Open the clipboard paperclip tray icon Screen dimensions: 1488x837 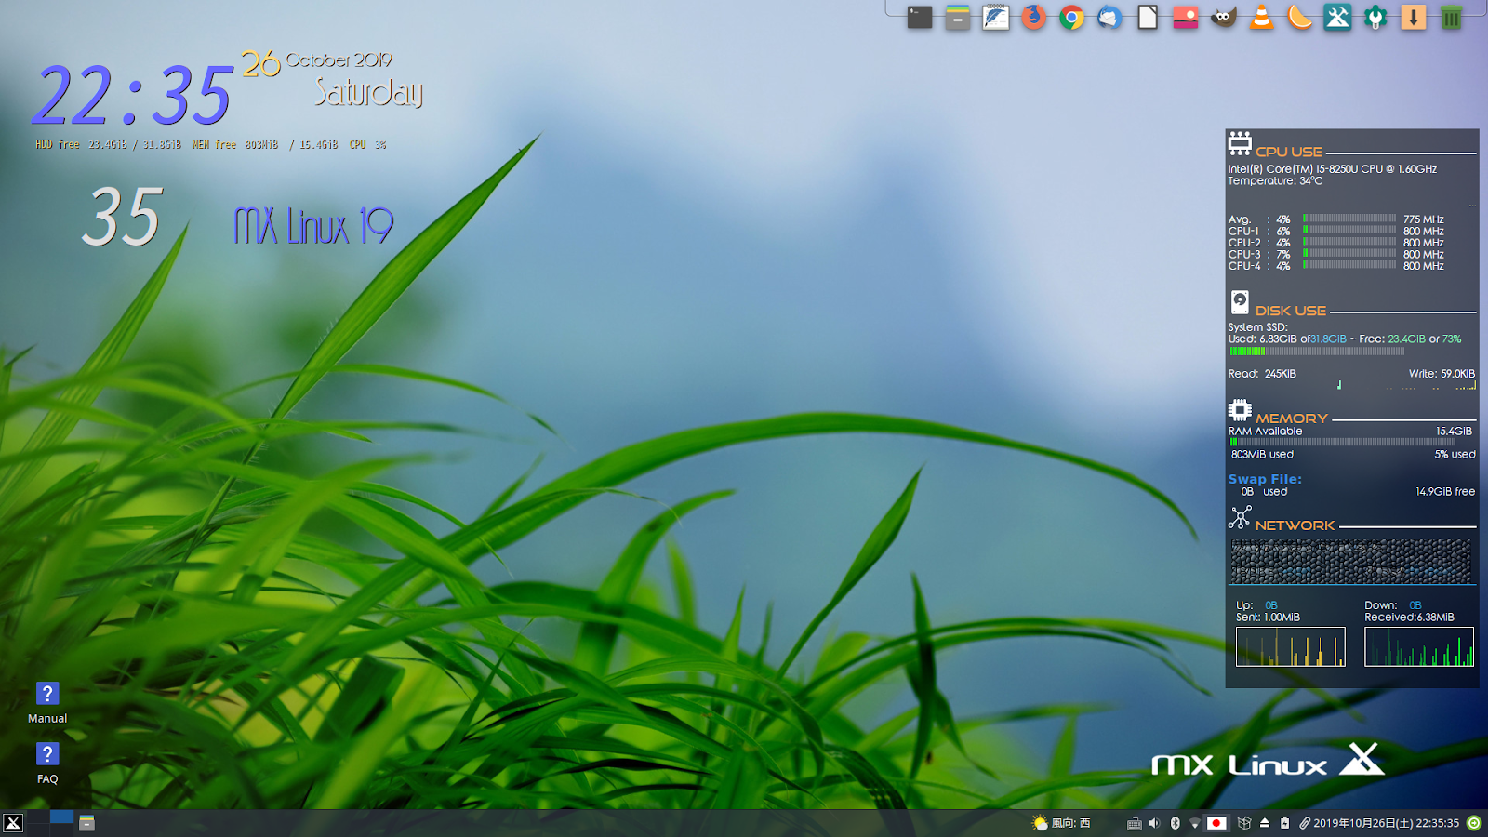click(x=1305, y=823)
